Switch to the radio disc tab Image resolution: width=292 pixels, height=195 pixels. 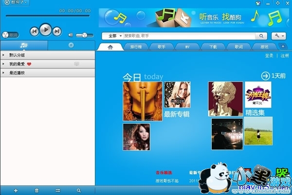71,45
